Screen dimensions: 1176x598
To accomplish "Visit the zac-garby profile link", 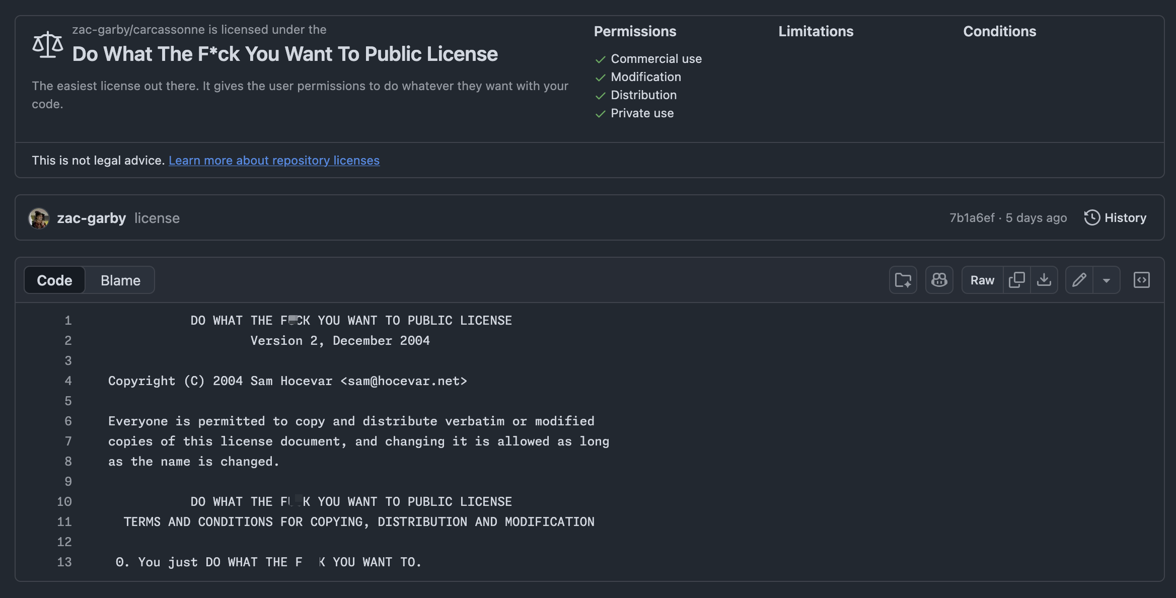I will click(x=91, y=217).
